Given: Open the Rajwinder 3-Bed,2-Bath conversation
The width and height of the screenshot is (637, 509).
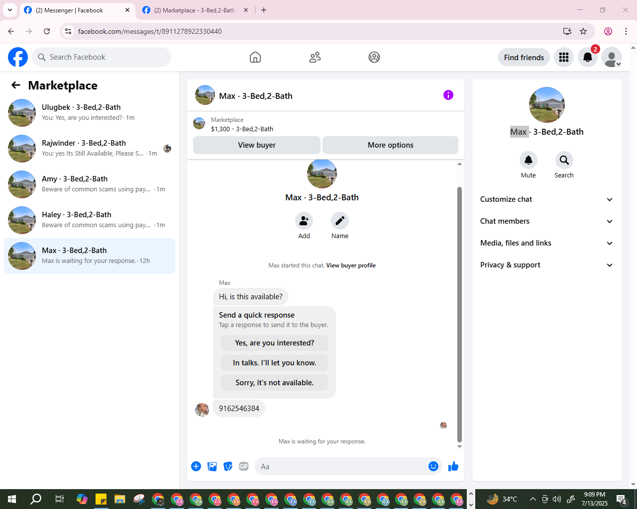Looking at the screenshot, I should point(90,149).
